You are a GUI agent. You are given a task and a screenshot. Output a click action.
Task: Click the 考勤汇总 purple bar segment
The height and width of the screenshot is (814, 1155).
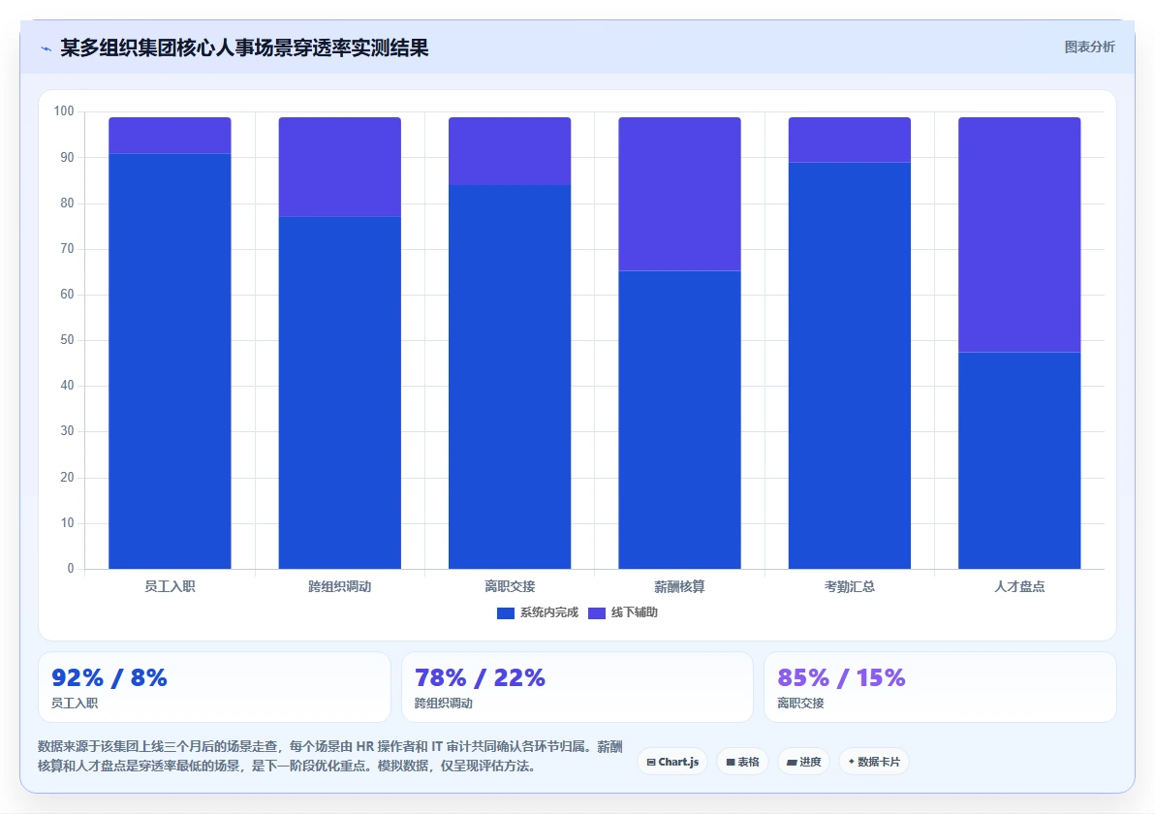[850, 140]
